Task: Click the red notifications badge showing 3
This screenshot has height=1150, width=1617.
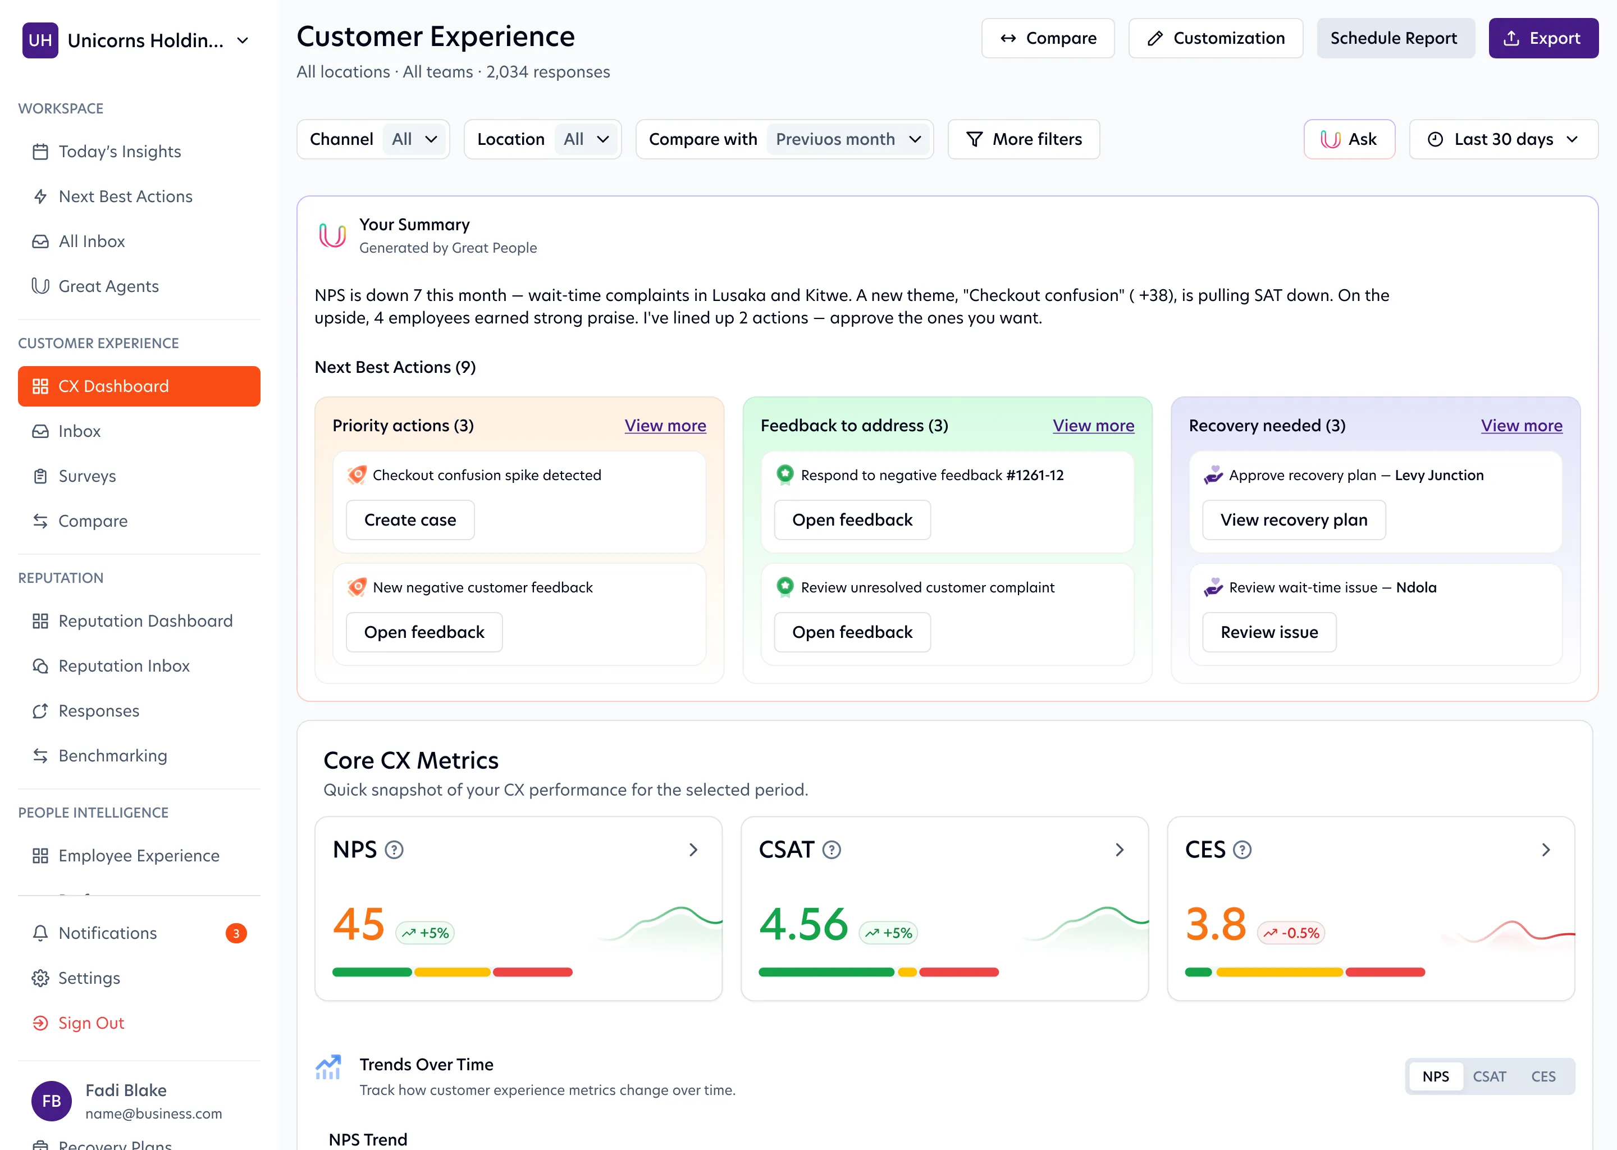Action: coord(236,933)
